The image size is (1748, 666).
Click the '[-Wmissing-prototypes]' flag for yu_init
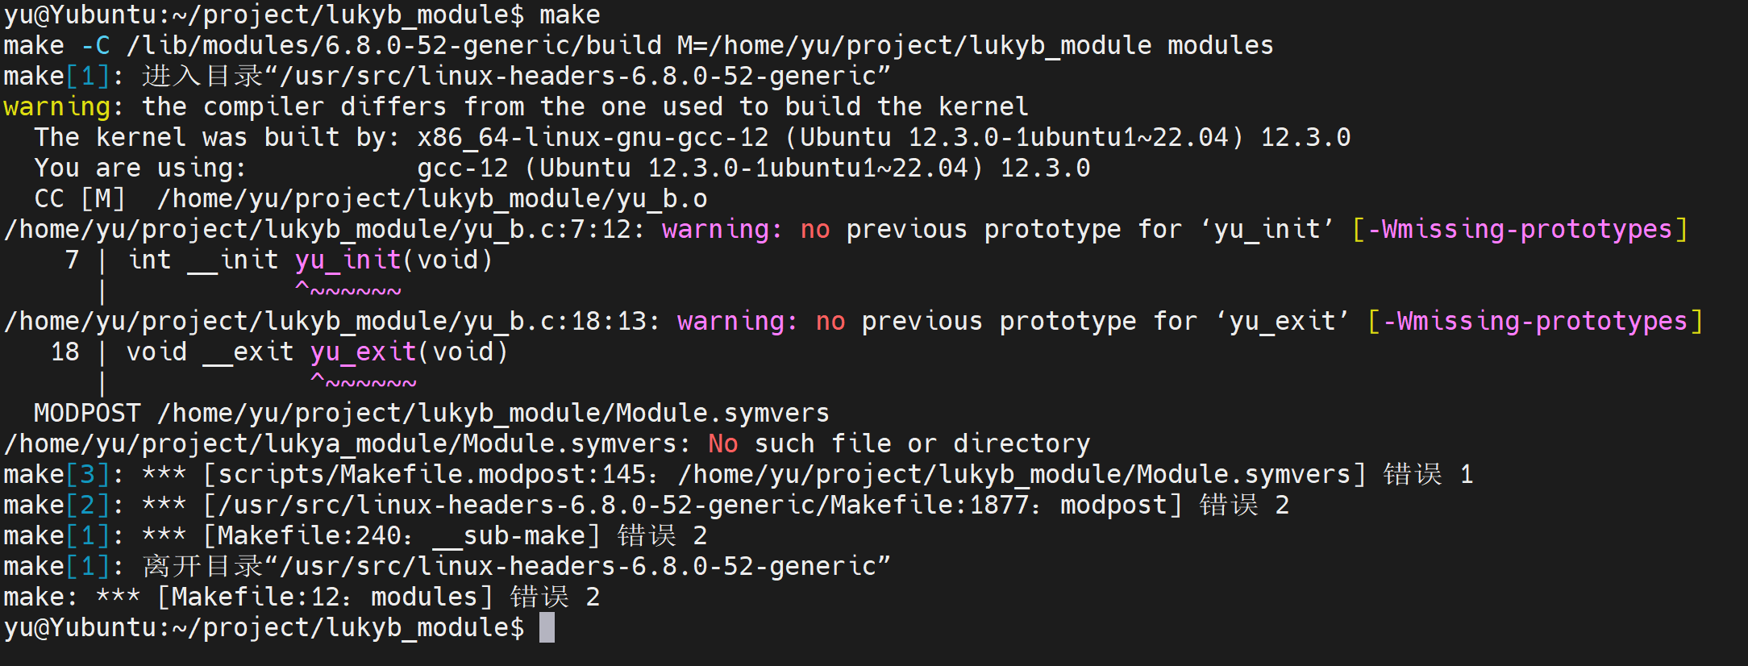pos(1520,229)
